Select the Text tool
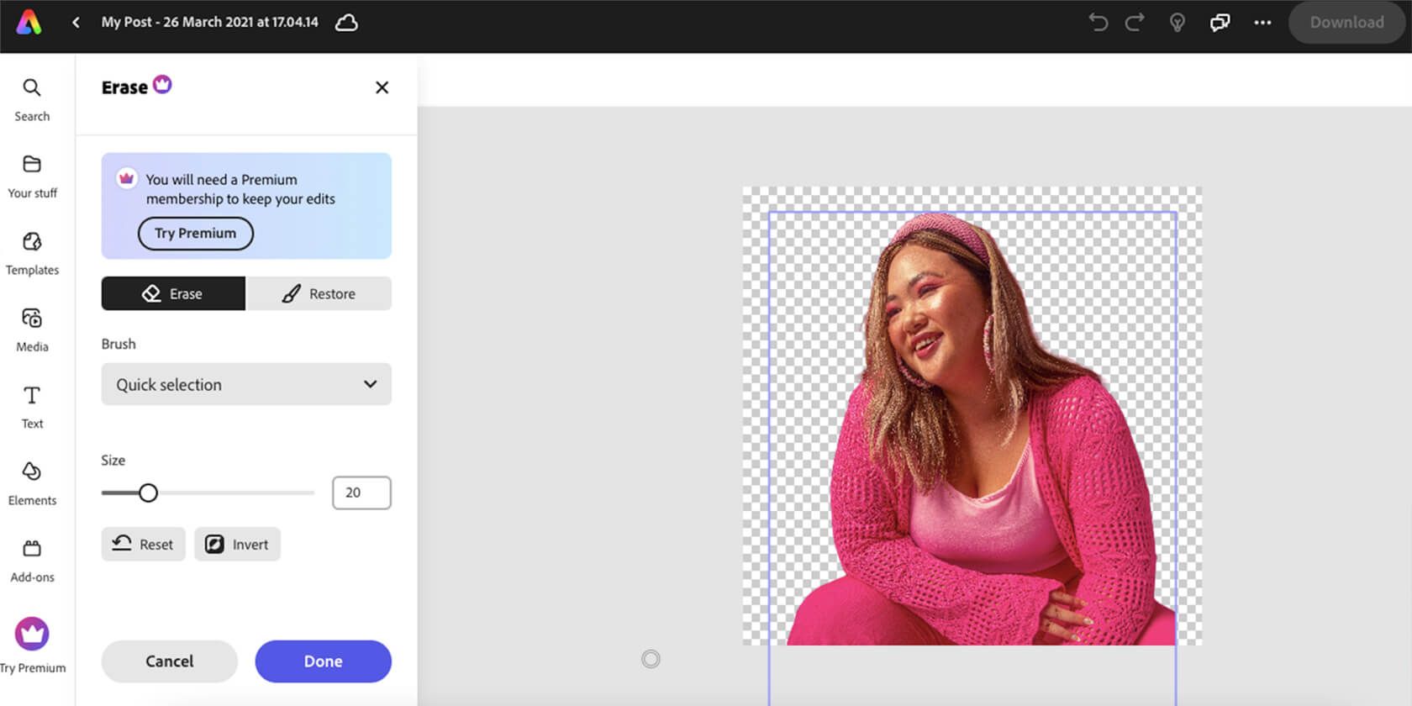 pyautogui.click(x=32, y=407)
